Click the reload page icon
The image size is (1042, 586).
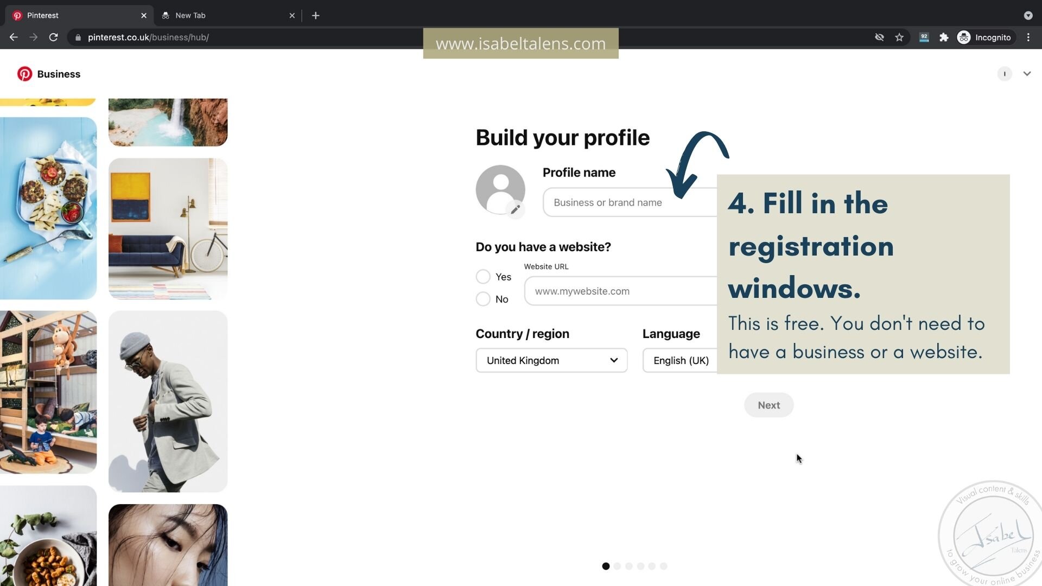click(54, 36)
